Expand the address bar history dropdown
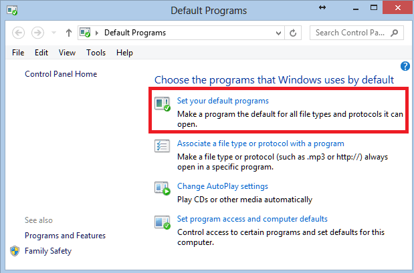414x273 pixels. point(278,33)
